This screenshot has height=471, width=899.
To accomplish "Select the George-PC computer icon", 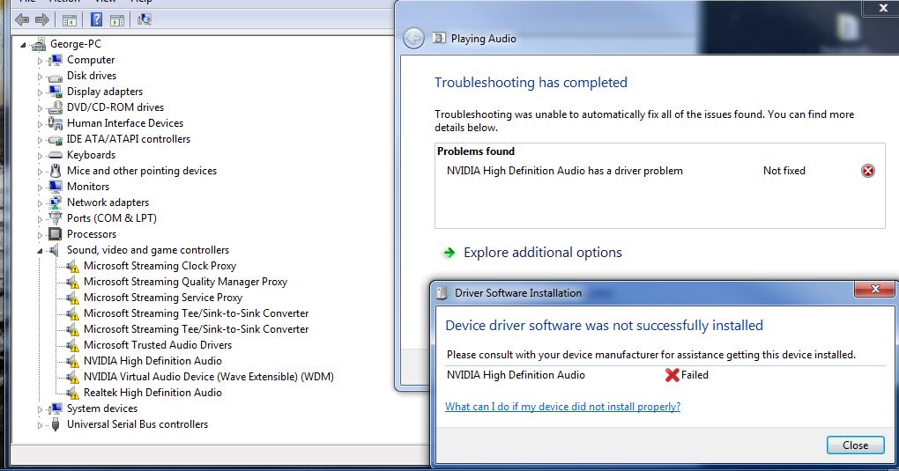I will [39, 43].
